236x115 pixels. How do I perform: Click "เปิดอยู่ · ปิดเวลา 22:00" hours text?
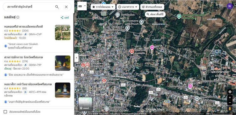pyautogui.click(x=17, y=69)
